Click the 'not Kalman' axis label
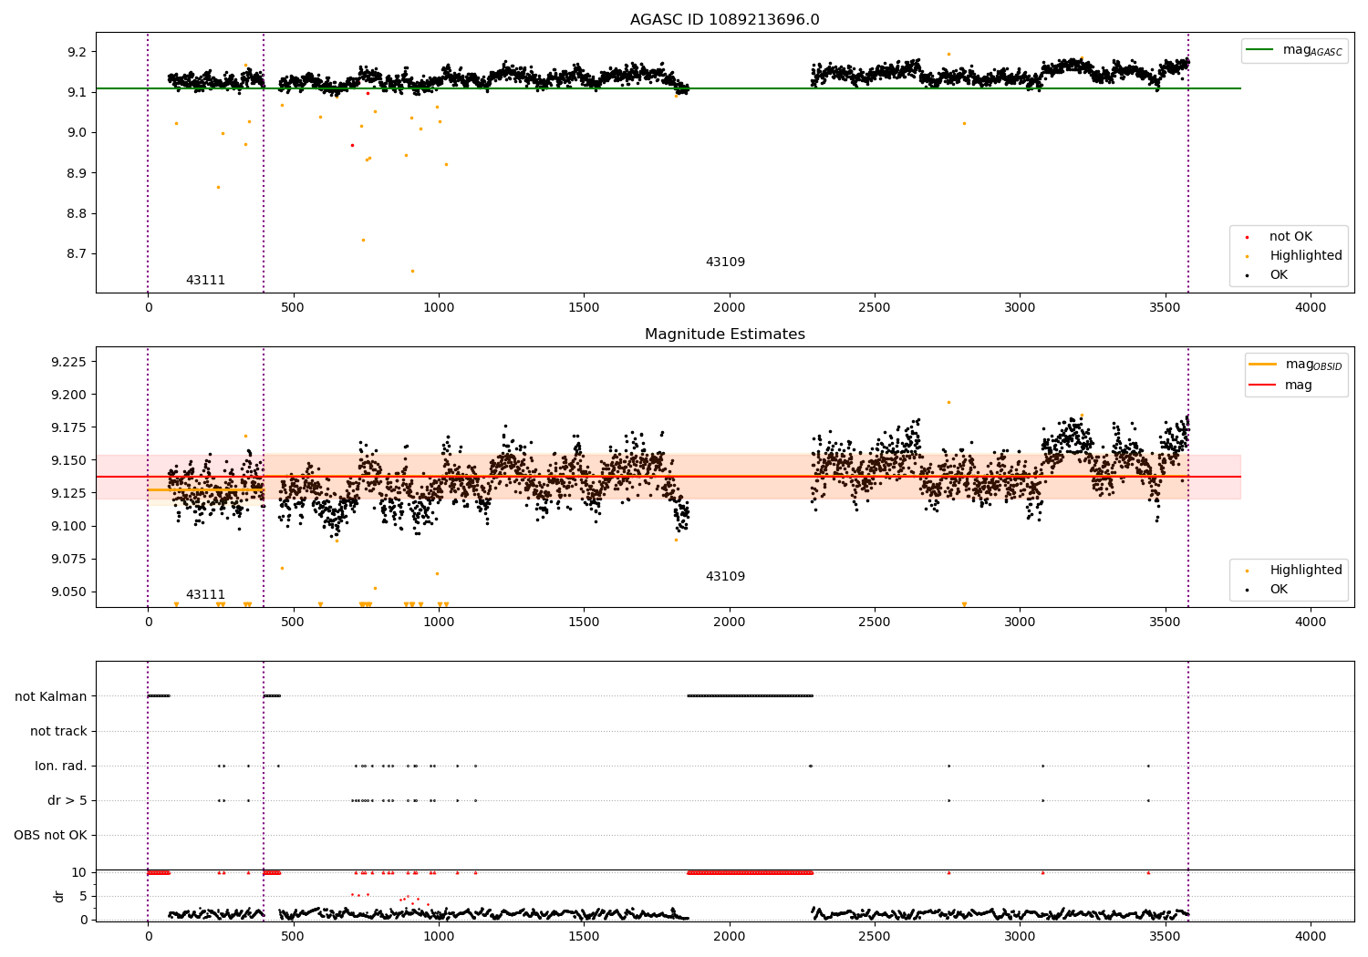 (x=51, y=696)
